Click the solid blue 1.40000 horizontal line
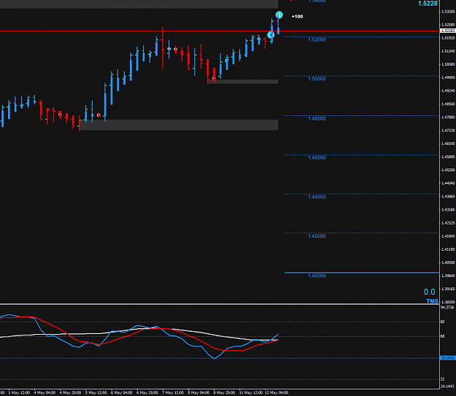 point(361,273)
